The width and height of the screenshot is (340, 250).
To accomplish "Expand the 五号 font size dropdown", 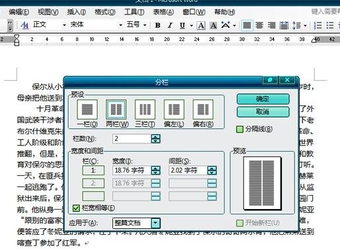I will pos(145,25).
